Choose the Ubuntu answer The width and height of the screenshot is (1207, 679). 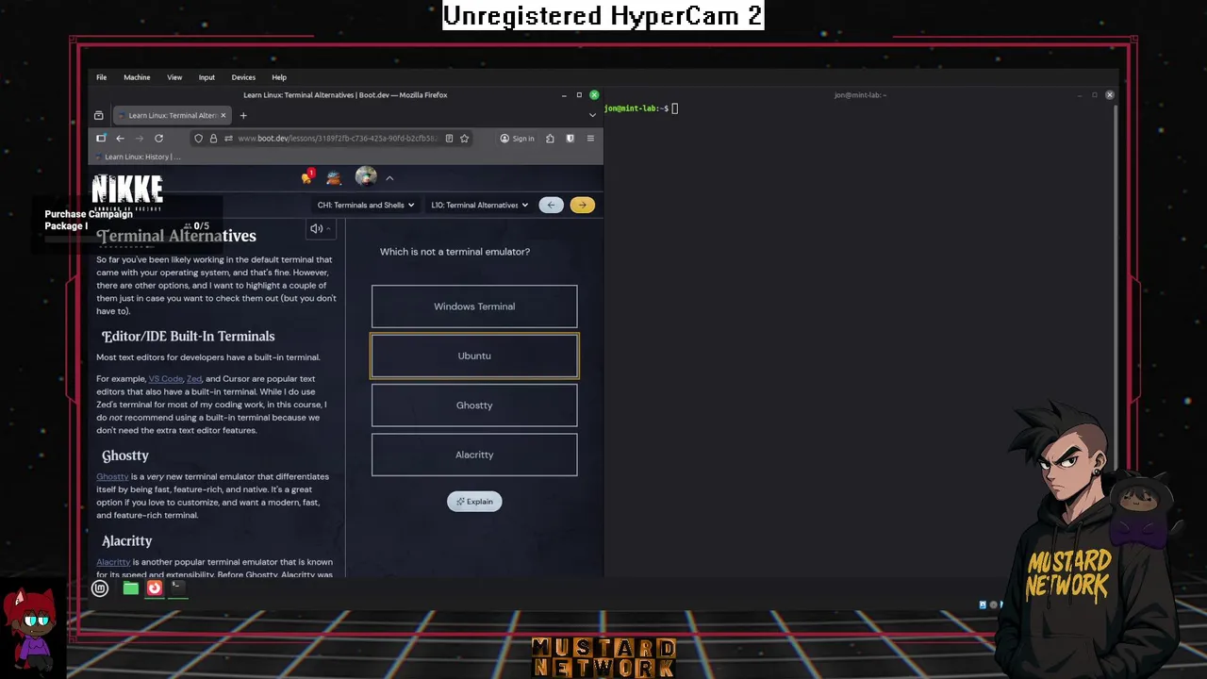click(474, 356)
